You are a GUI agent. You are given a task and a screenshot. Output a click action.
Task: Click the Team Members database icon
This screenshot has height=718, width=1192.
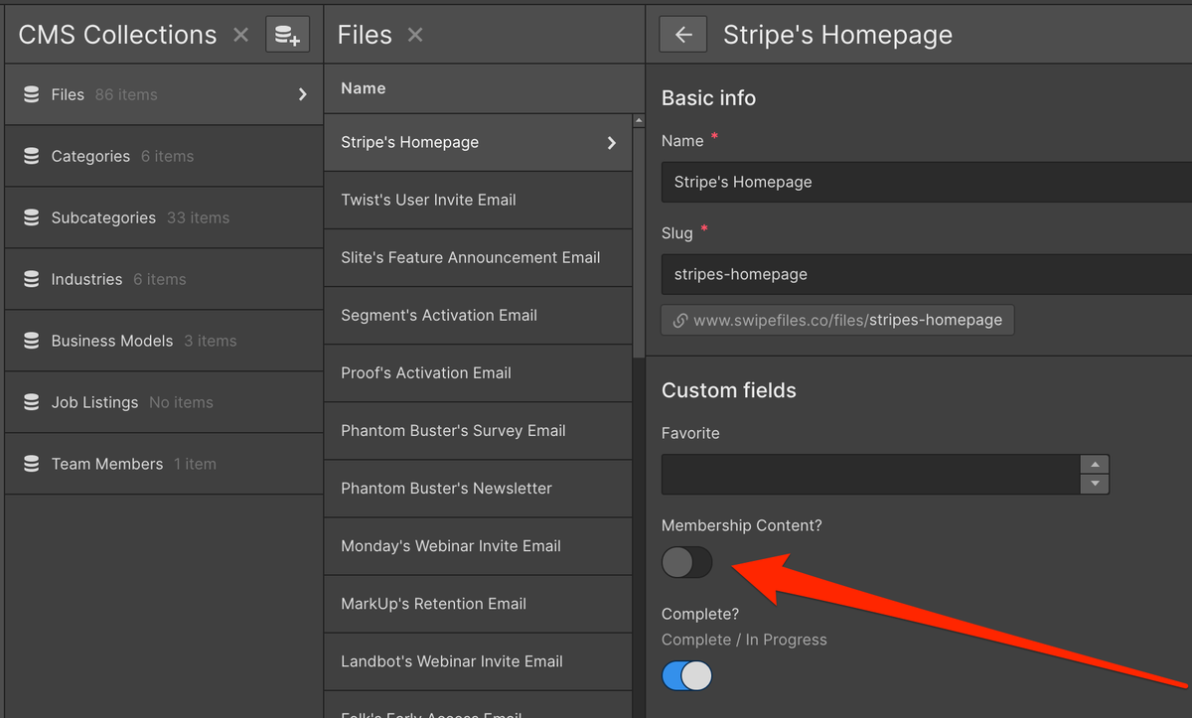(x=32, y=465)
